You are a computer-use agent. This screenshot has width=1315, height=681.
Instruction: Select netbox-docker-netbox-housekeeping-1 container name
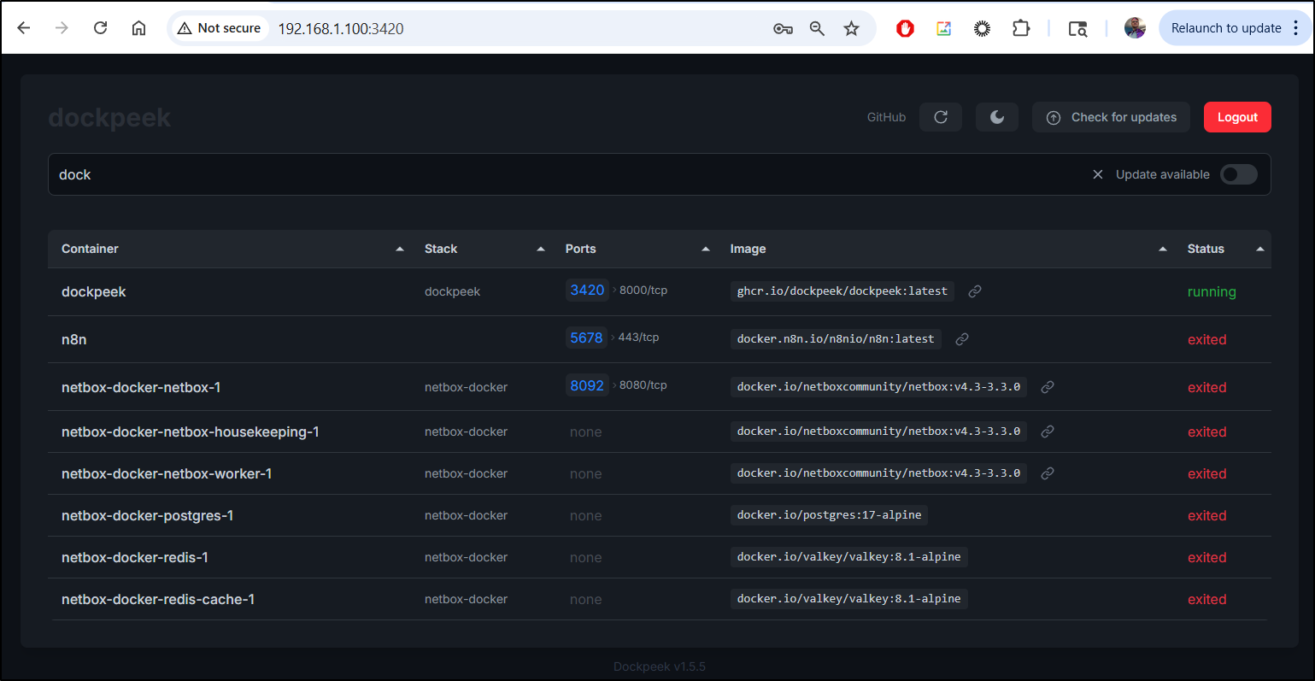point(191,431)
